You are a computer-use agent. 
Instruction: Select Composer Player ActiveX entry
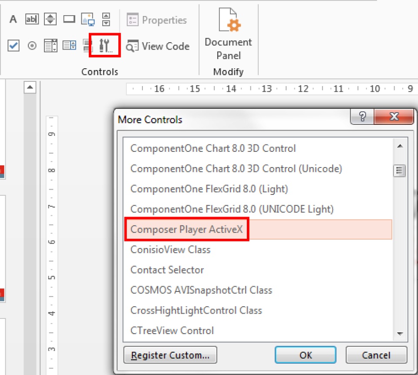click(x=258, y=229)
